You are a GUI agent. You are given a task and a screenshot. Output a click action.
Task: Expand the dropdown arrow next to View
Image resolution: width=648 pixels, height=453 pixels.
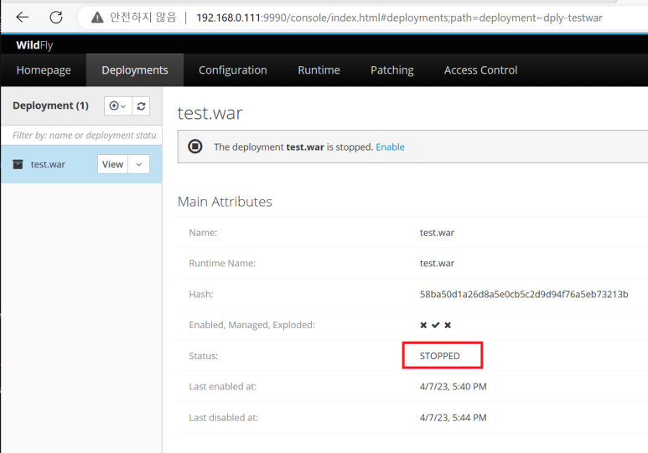pyautogui.click(x=139, y=164)
